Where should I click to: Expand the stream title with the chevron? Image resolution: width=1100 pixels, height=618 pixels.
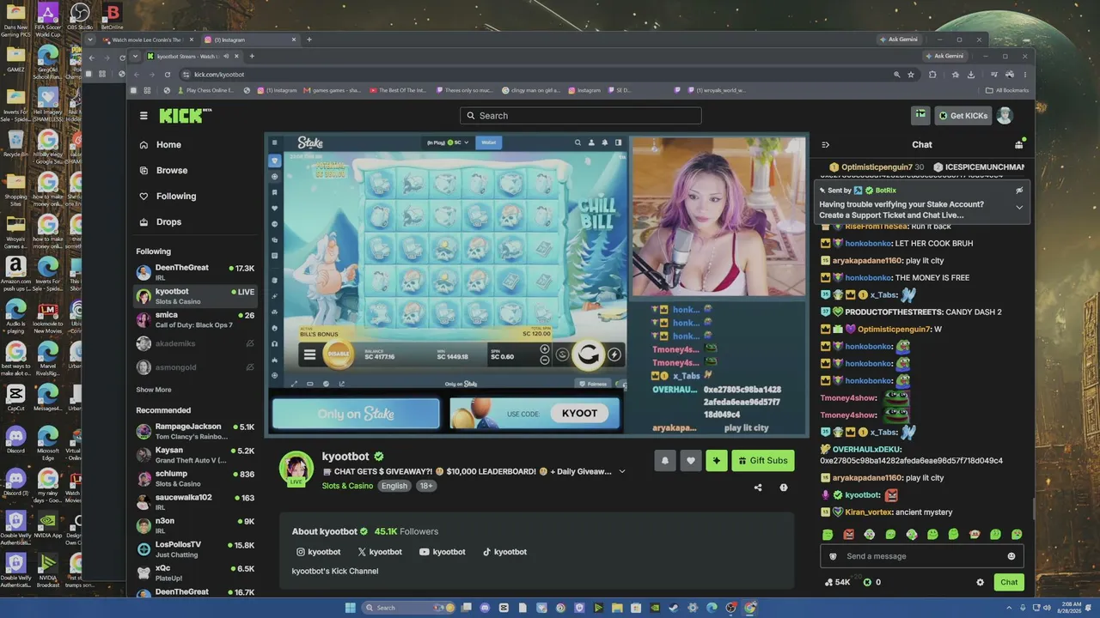point(622,471)
